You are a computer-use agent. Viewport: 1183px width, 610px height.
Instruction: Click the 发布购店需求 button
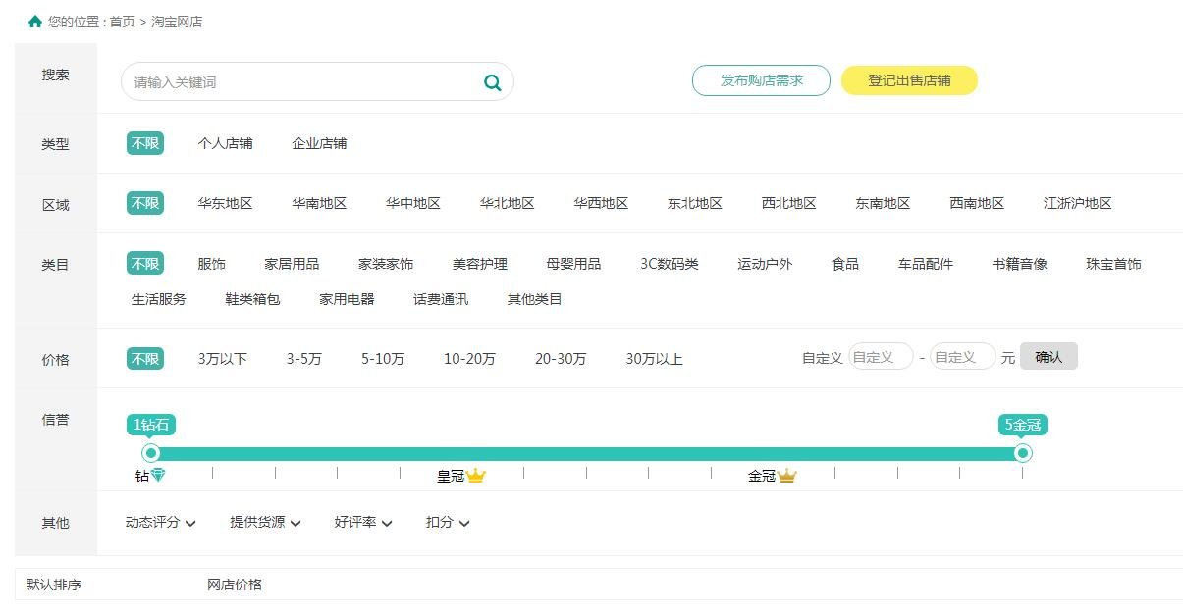pyautogui.click(x=760, y=81)
